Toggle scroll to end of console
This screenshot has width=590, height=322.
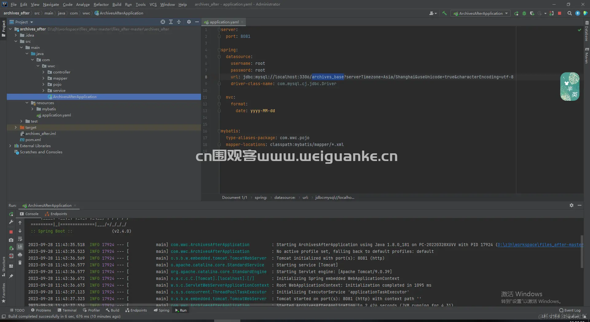(20, 247)
